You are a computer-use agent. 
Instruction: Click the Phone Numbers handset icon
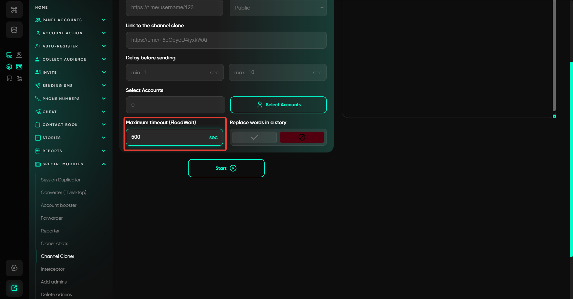click(38, 98)
